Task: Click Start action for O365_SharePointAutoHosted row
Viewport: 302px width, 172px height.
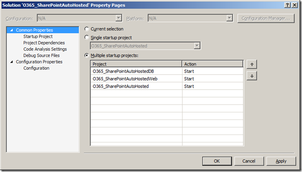Action: click(212, 86)
